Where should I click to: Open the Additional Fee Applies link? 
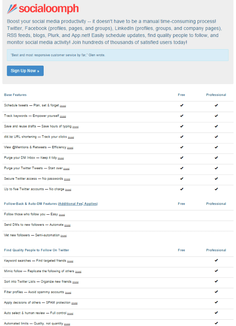[x=78, y=204]
